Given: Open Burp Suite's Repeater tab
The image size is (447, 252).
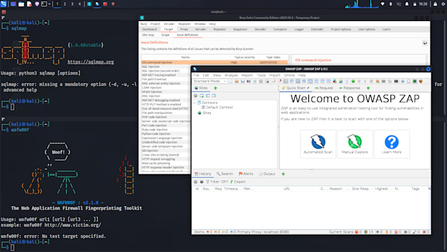Looking at the screenshot, I should pos(219,30).
